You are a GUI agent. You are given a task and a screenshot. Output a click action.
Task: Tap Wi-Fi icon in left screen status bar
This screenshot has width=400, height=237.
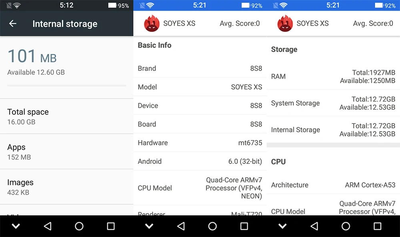point(17,5)
